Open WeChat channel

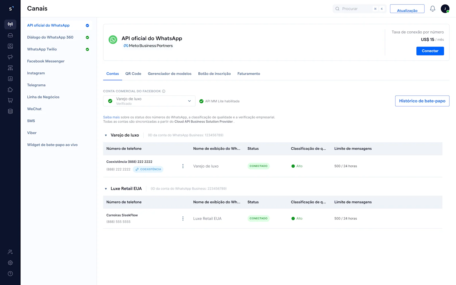[x=58, y=109]
